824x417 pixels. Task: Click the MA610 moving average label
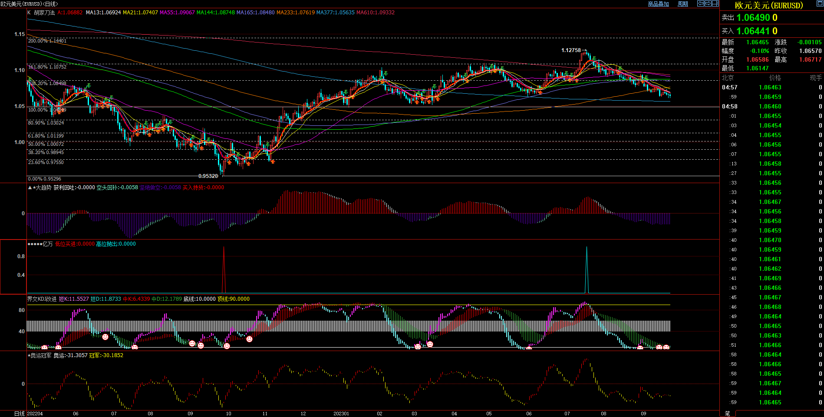coord(375,13)
